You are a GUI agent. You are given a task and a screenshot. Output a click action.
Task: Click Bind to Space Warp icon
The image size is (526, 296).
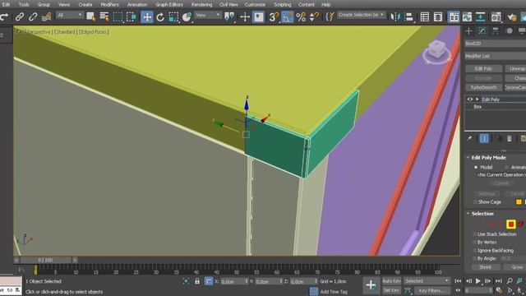[x=47, y=16]
